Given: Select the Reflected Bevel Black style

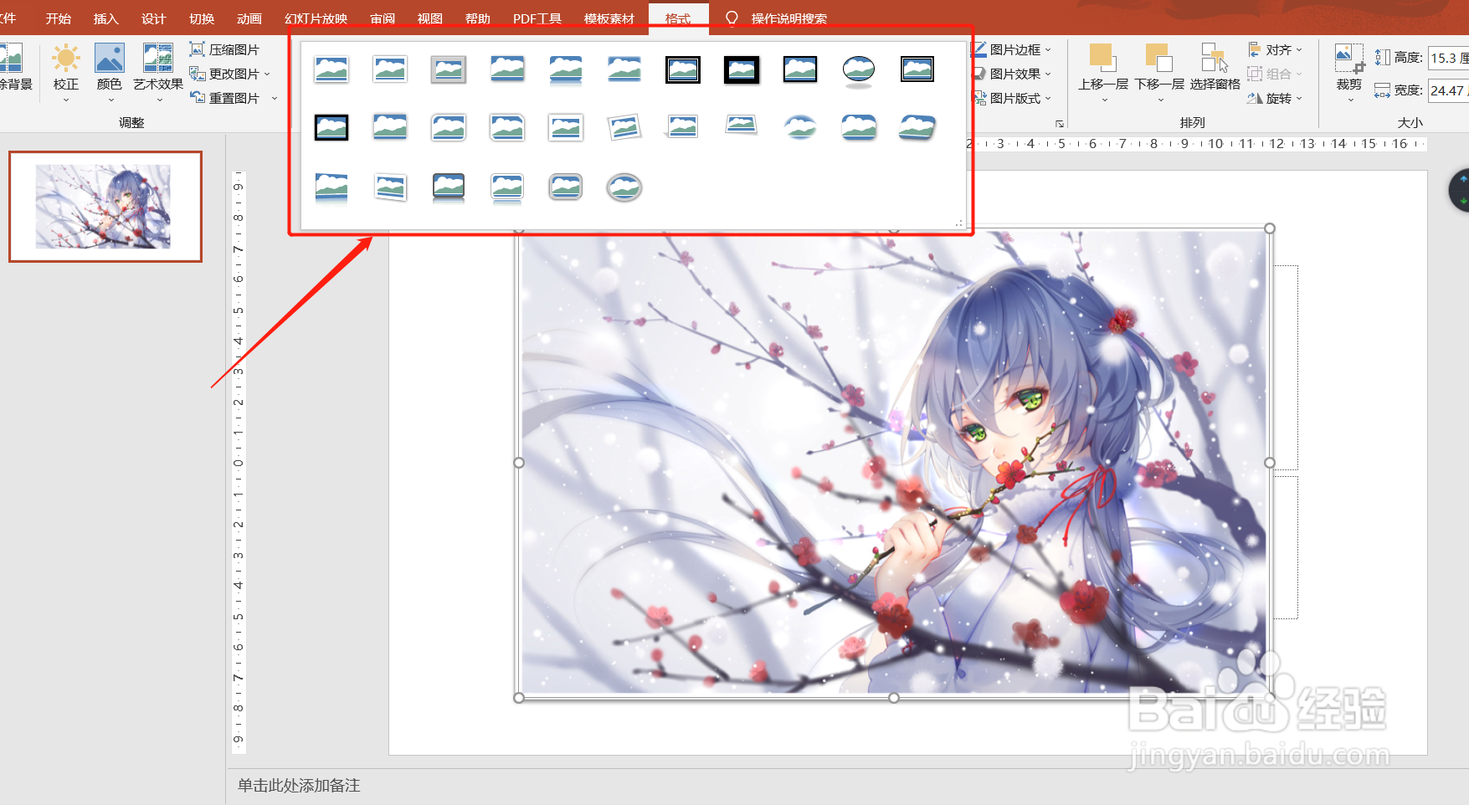Looking at the screenshot, I should coord(449,187).
